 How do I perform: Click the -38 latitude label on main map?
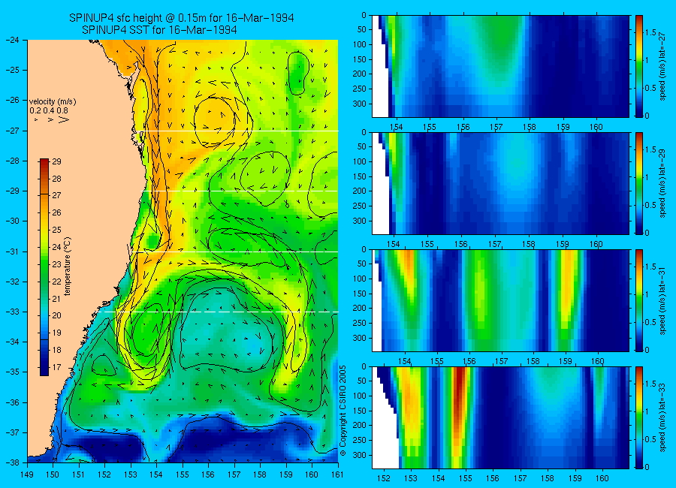point(13,462)
